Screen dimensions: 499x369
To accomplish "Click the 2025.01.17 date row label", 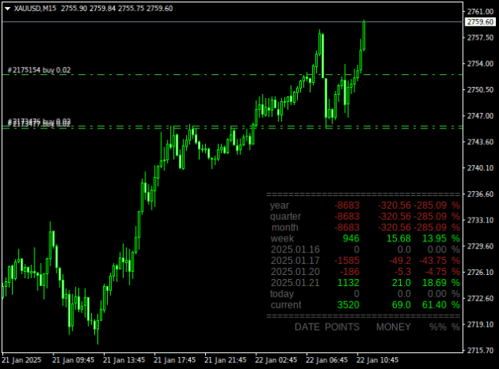I will point(295,261).
